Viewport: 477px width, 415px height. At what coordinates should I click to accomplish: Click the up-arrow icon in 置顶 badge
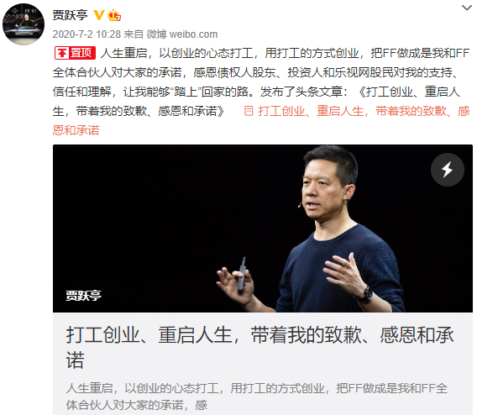pos(62,53)
